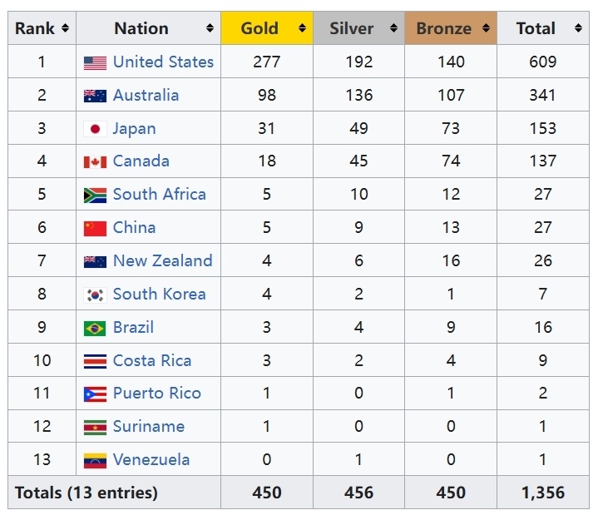Select the Bronze column header
The width and height of the screenshot is (598, 520).
451,28
